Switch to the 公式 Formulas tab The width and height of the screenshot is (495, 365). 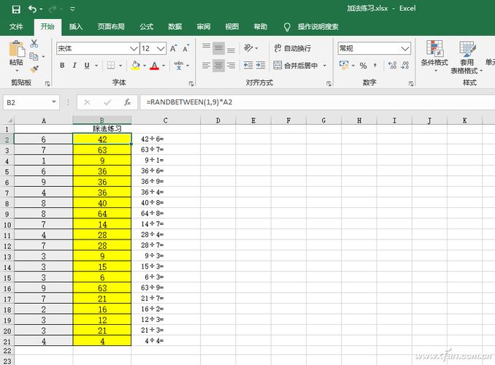click(147, 27)
